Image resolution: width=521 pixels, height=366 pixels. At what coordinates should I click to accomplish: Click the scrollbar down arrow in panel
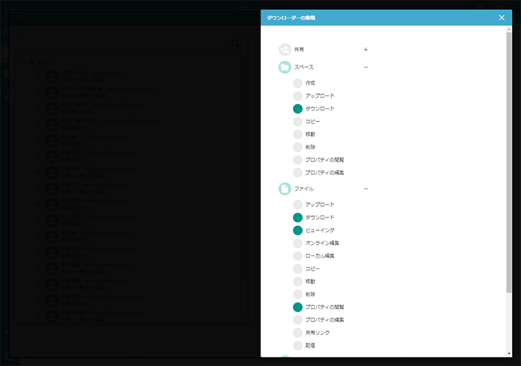509,353
